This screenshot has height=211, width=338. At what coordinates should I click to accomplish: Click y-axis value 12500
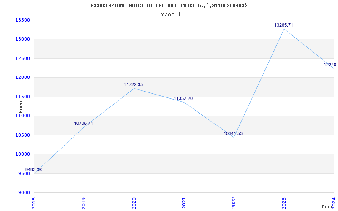pos(22,59)
